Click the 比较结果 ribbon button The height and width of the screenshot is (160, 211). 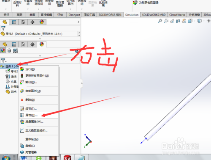103,4
